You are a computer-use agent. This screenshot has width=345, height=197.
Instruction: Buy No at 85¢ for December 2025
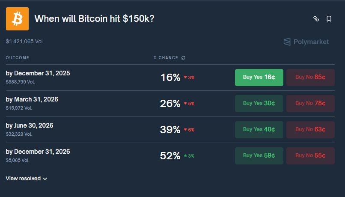tap(310, 78)
